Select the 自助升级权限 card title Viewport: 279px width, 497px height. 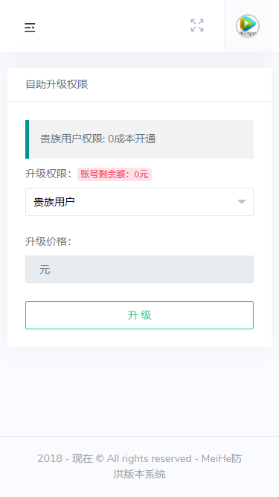[x=57, y=84]
